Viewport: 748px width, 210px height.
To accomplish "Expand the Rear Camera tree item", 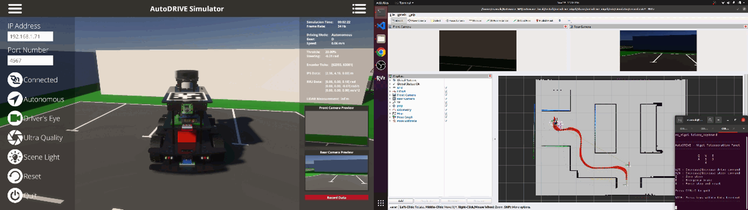I will (391, 99).
